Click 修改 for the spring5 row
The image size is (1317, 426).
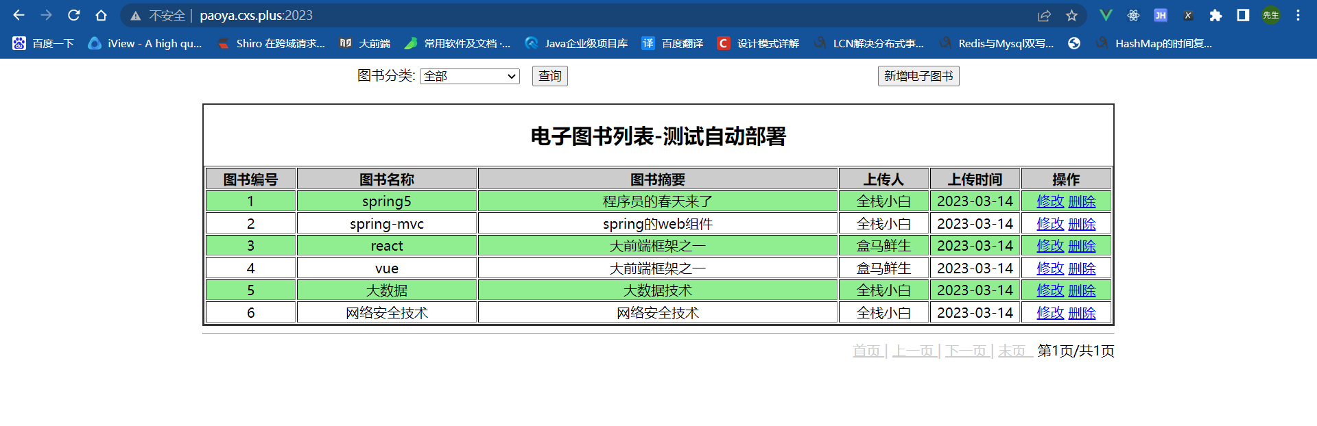tap(1050, 201)
